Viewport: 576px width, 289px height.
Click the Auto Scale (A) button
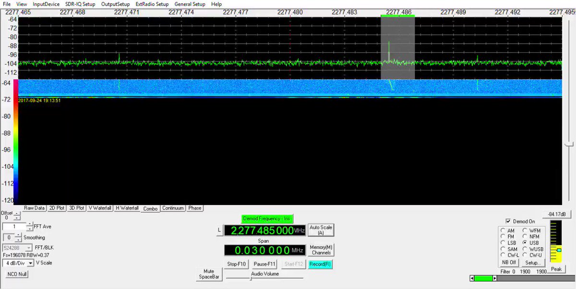pos(321,230)
